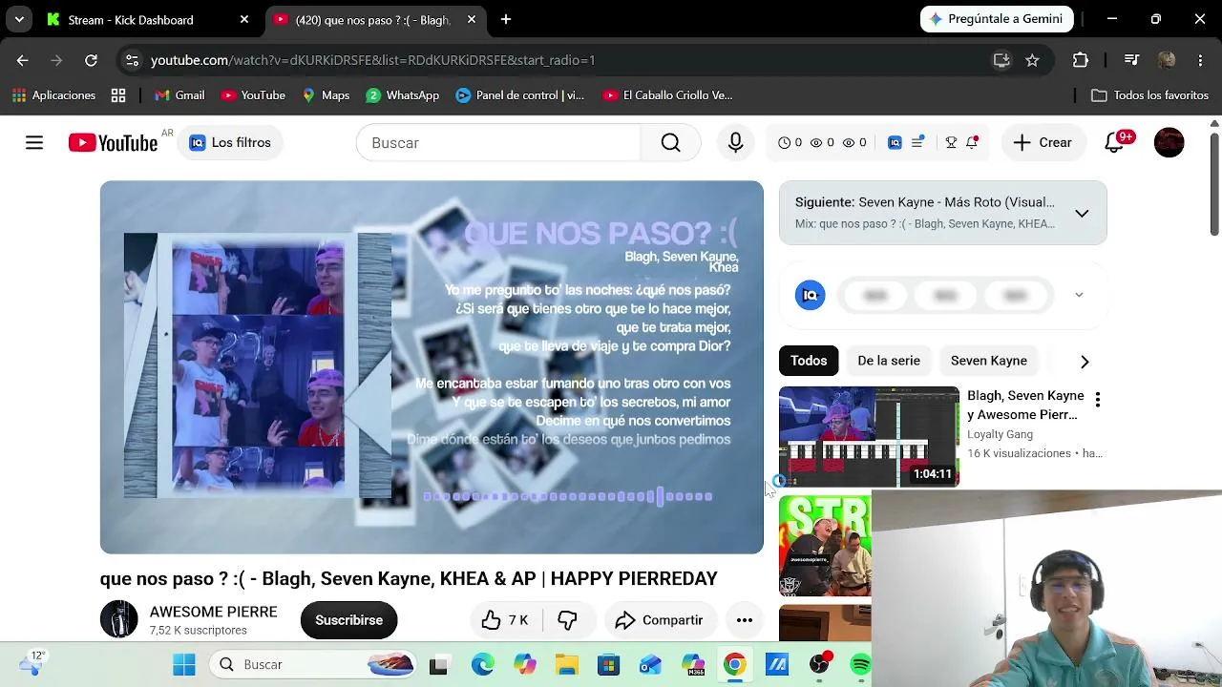Open the YouTube account avatar menu
Viewport: 1222px width, 687px height.
pyautogui.click(x=1169, y=143)
